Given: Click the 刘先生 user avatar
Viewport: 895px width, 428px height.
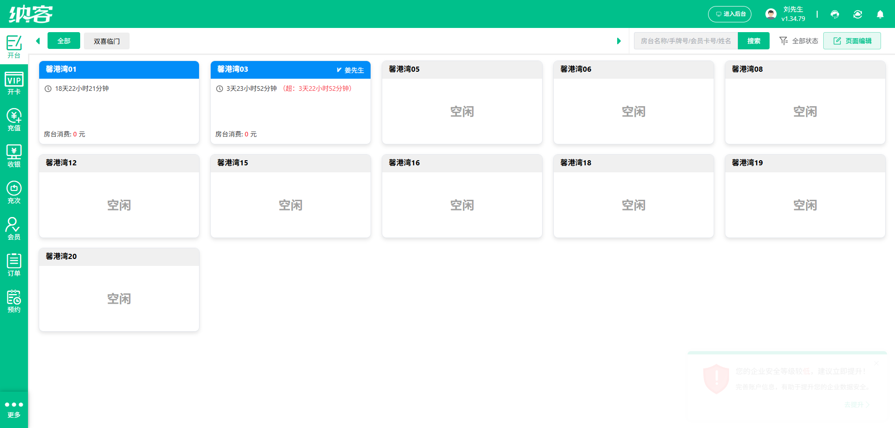Looking at the screenshot, I should (771, 14).
